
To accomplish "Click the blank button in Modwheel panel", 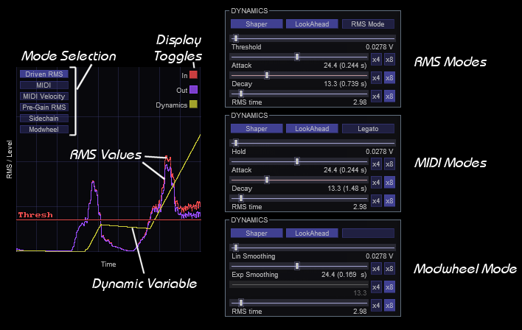I will coord(368,234).
